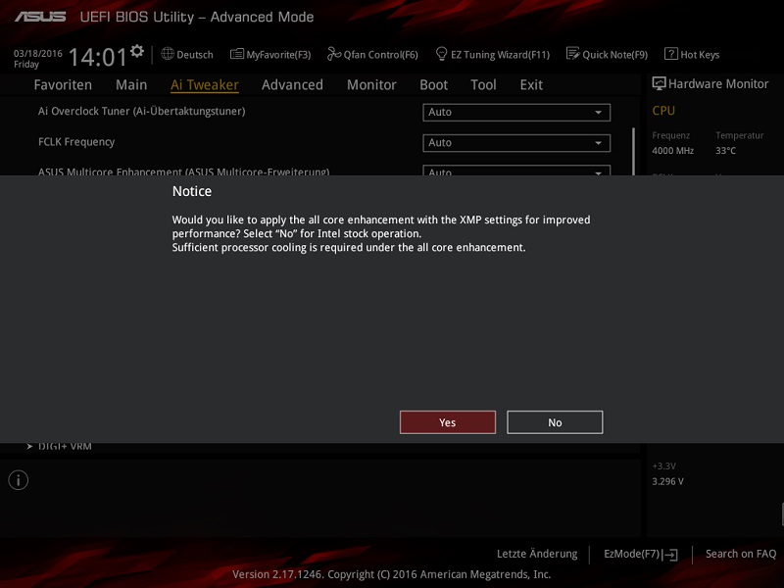The height and width of the screenshot is (588, 784).
Task: Open MyFavorite(F3) list icon
Action: tap(237, 54)
